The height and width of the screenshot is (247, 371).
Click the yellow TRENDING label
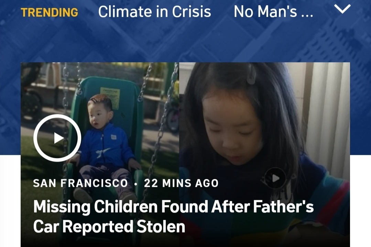50,12
